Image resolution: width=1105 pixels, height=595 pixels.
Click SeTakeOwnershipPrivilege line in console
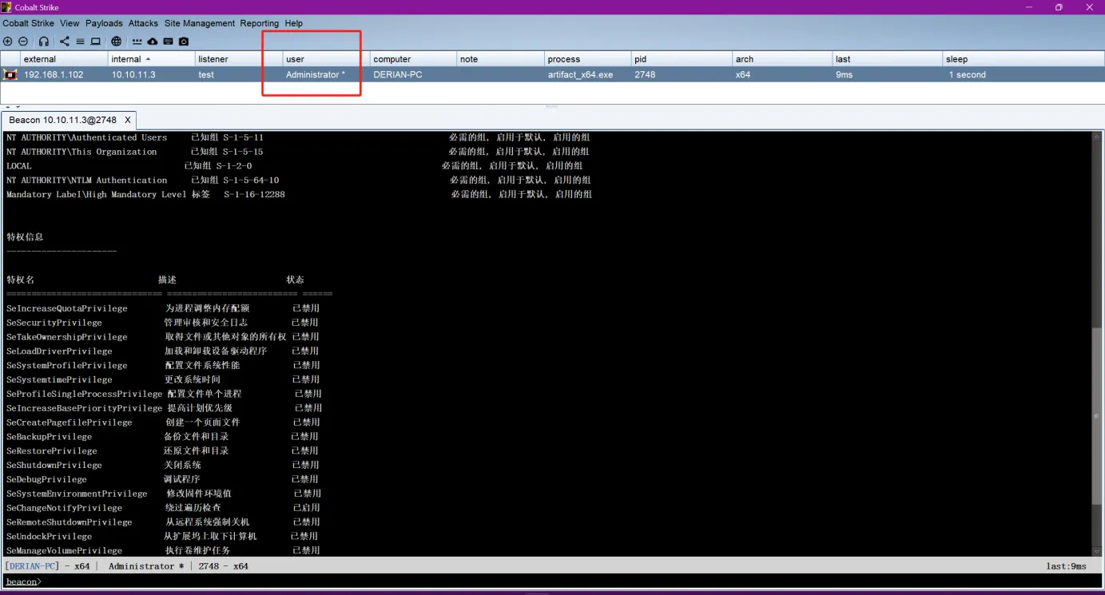click(x=162, y=337)
